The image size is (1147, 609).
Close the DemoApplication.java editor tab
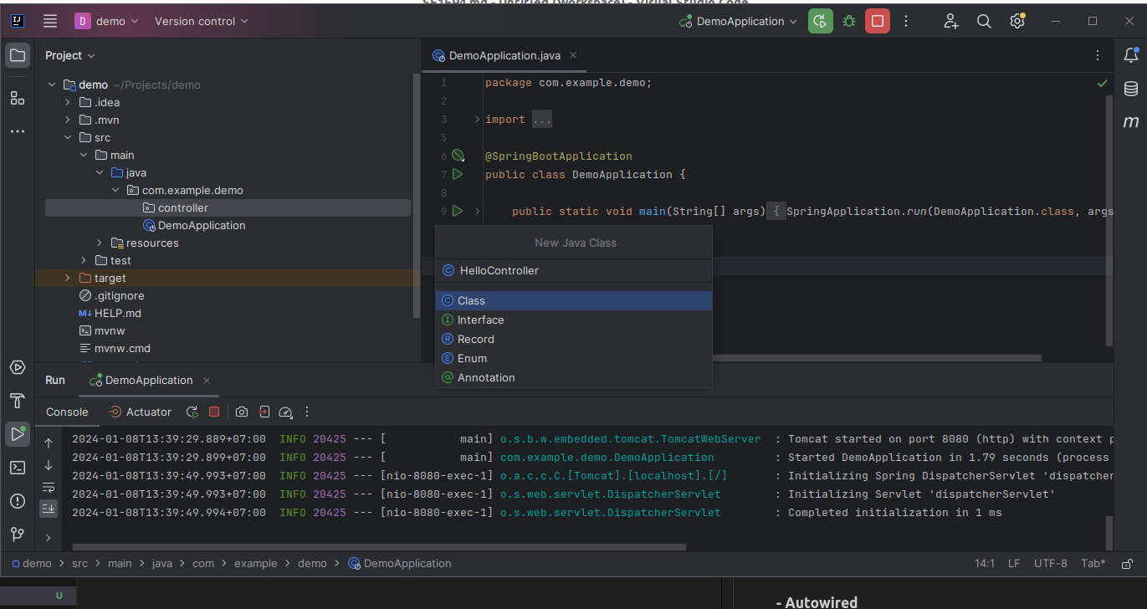(573, 55)
